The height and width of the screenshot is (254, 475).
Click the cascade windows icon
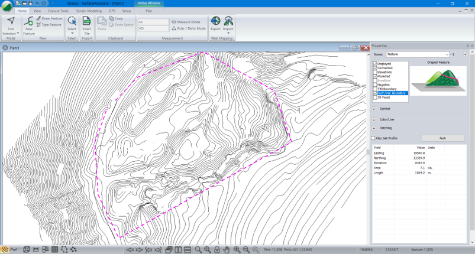coord(169,250)
